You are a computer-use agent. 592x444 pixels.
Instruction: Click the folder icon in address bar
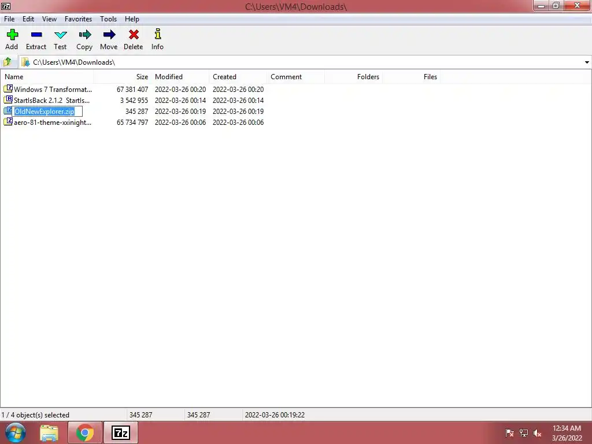pos(25,62)
